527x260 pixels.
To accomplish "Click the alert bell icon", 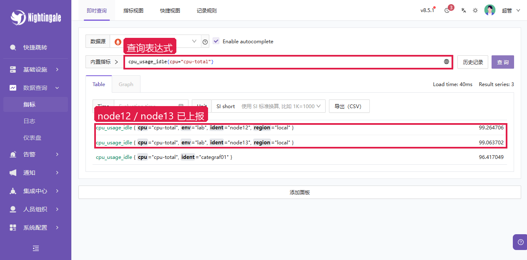I will tap(13, 154).
